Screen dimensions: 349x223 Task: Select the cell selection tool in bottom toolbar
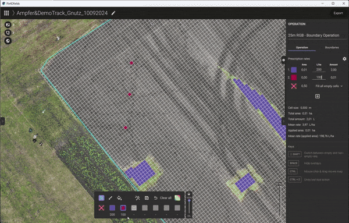click(x=101, y=198)
